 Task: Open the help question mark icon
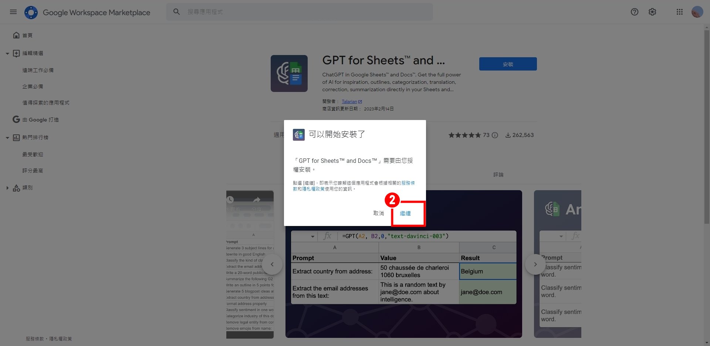tap(635, 12)
